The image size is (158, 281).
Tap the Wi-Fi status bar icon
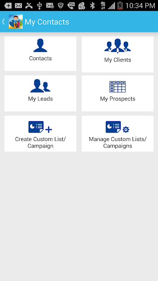tap(61, 6)
